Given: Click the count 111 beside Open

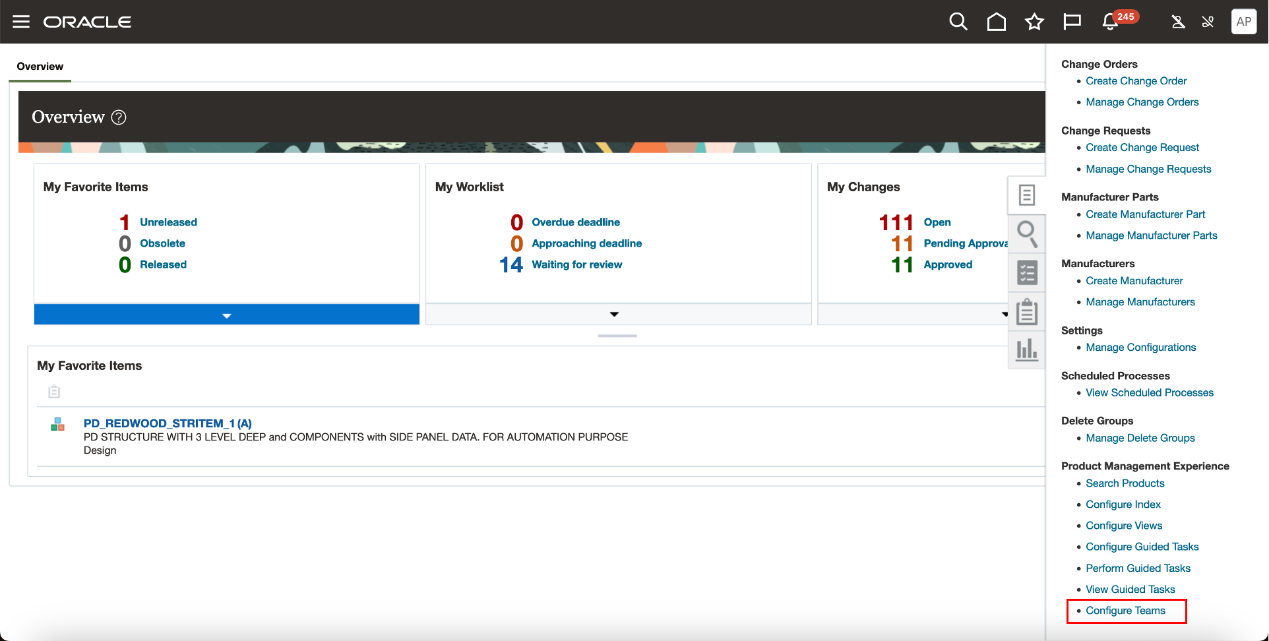Looking at the screenshot, I should [896, 223].
